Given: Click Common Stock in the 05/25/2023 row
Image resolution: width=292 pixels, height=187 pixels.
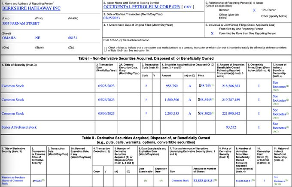Looking at the screenshot, I should tap(12, 86).
